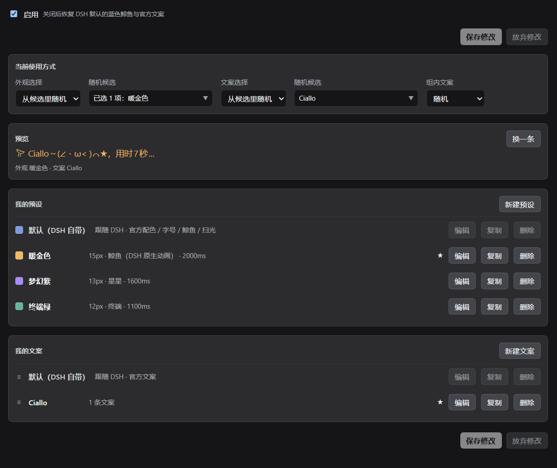Copy the 暖金色 preset
557x468 pixels.
click(x=494, y=256)
